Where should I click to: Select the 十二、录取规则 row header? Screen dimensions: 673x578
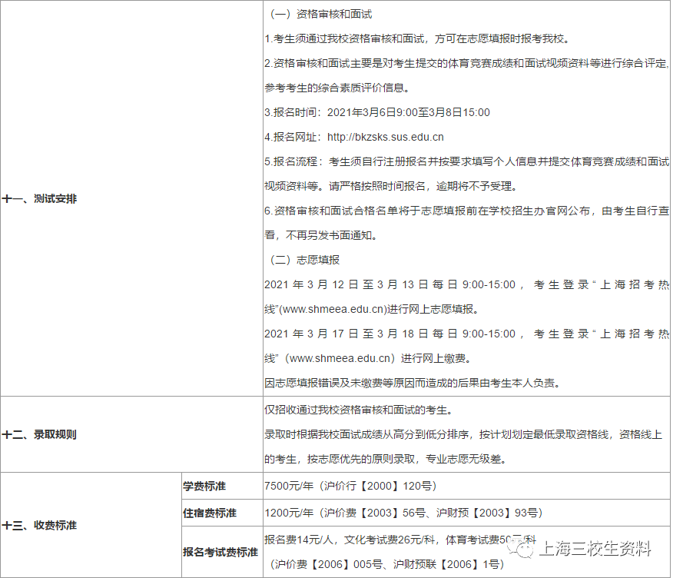coord(40,434)
